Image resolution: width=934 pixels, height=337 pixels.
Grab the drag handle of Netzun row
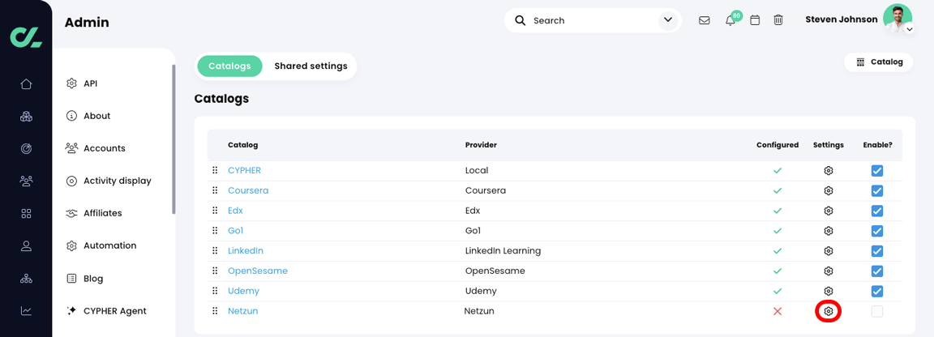tap(215, 311)
